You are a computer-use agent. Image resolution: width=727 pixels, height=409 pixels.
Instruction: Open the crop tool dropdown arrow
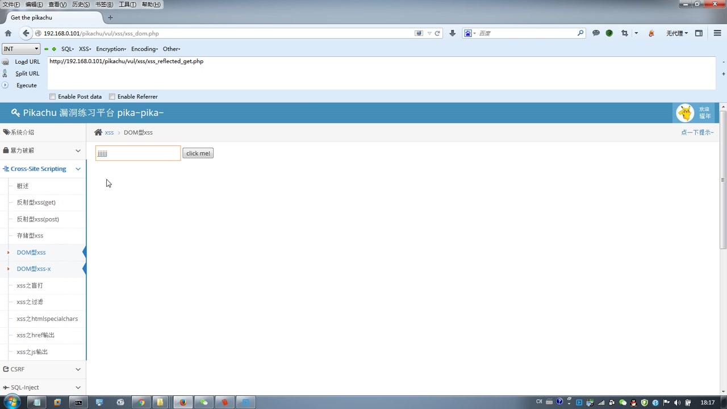click(x=636, y=34)
